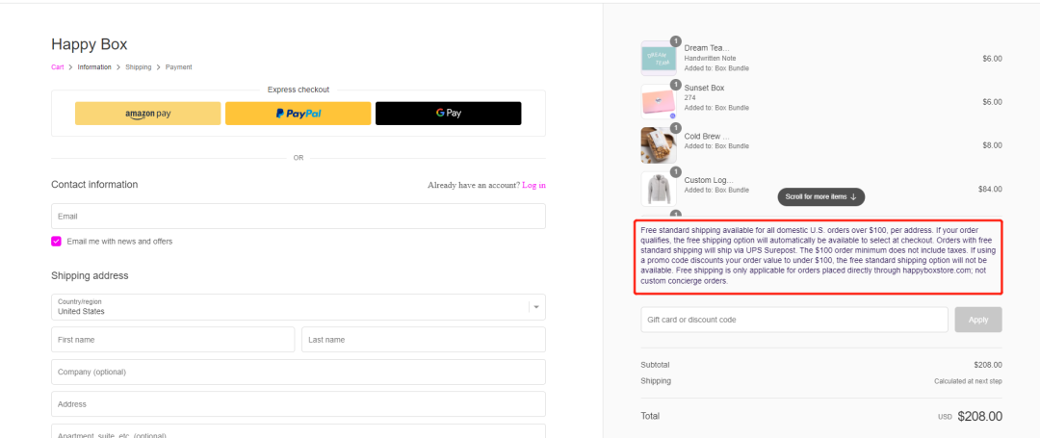Click the Custom Logo hoodie thumbnail

[659, 189]
